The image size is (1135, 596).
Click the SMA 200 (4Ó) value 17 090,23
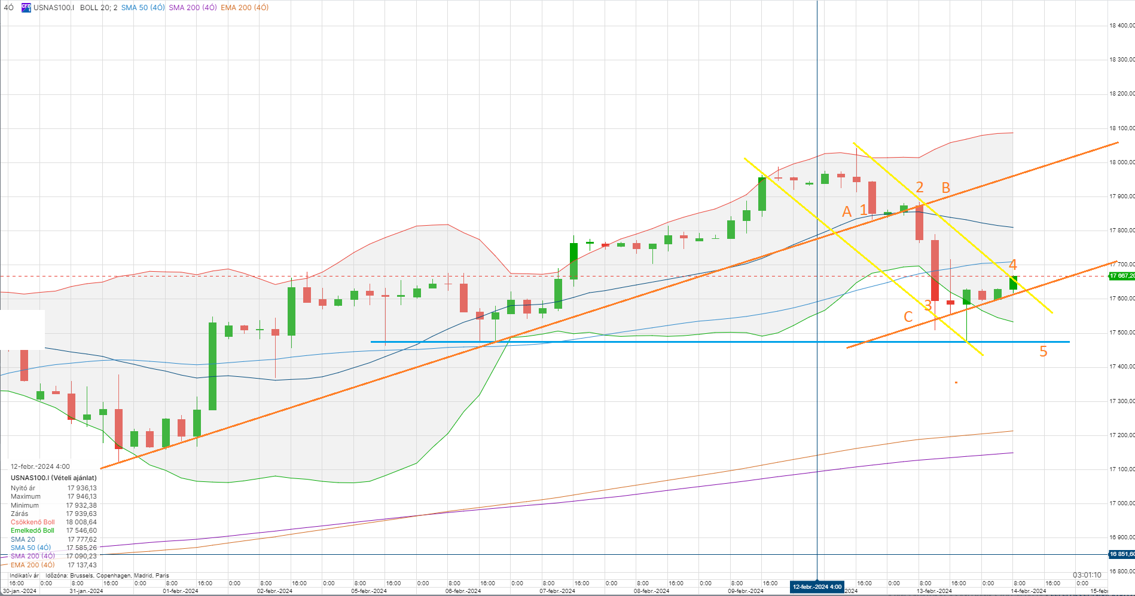coord(82,556)
